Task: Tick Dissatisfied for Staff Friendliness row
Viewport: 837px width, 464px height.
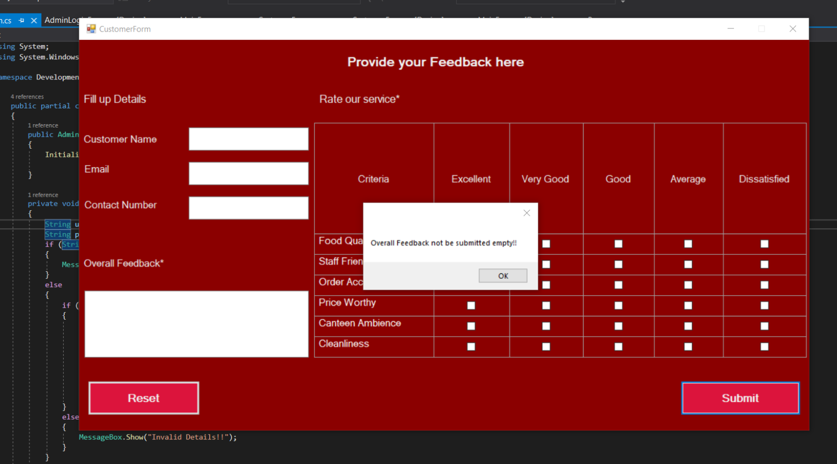Action: click(765, 265)
